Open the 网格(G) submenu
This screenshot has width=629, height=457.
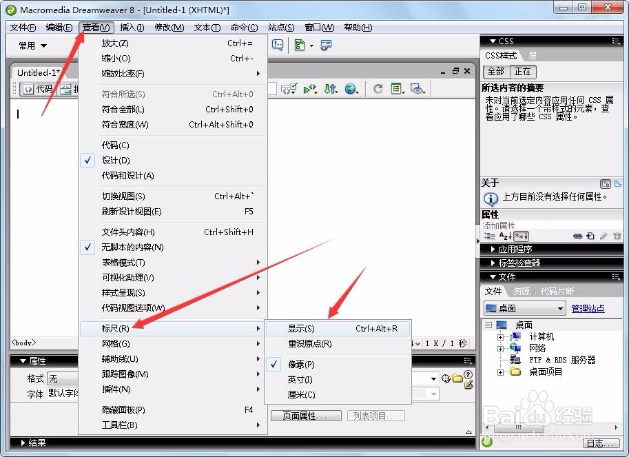pyautogui.click(x=173, y=344)
